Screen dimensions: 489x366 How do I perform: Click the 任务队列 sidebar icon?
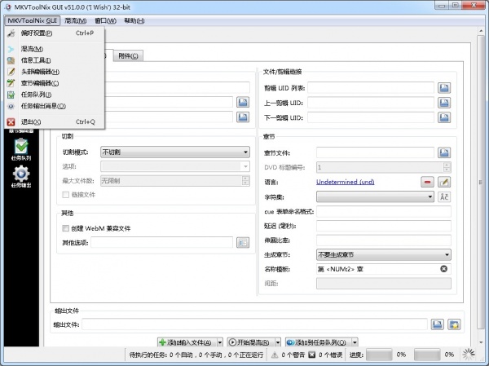21,150
